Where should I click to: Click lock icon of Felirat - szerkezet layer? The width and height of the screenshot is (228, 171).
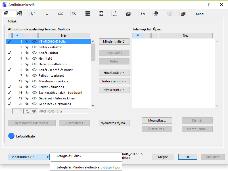point(27,76)
